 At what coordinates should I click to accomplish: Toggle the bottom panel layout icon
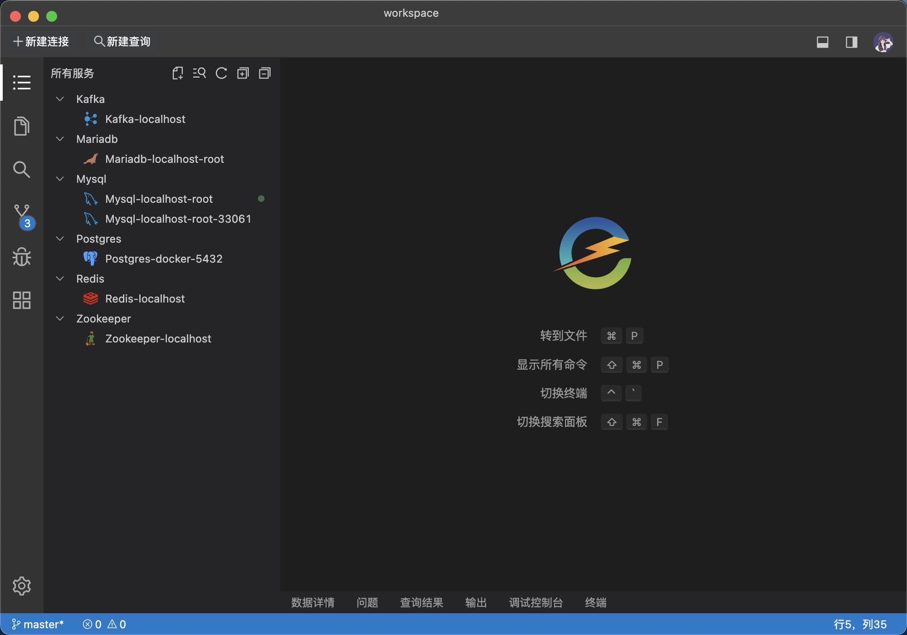click(823, 42)
